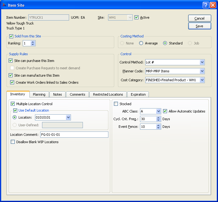The height and width of the screenshot is (202, 218).
Task: Increase Cycl. Cnt. Freq. days value
Action: [158, 117]
